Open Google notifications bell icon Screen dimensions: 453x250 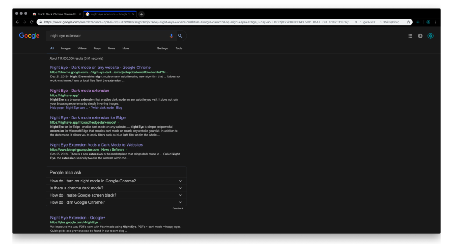(420, 36)
